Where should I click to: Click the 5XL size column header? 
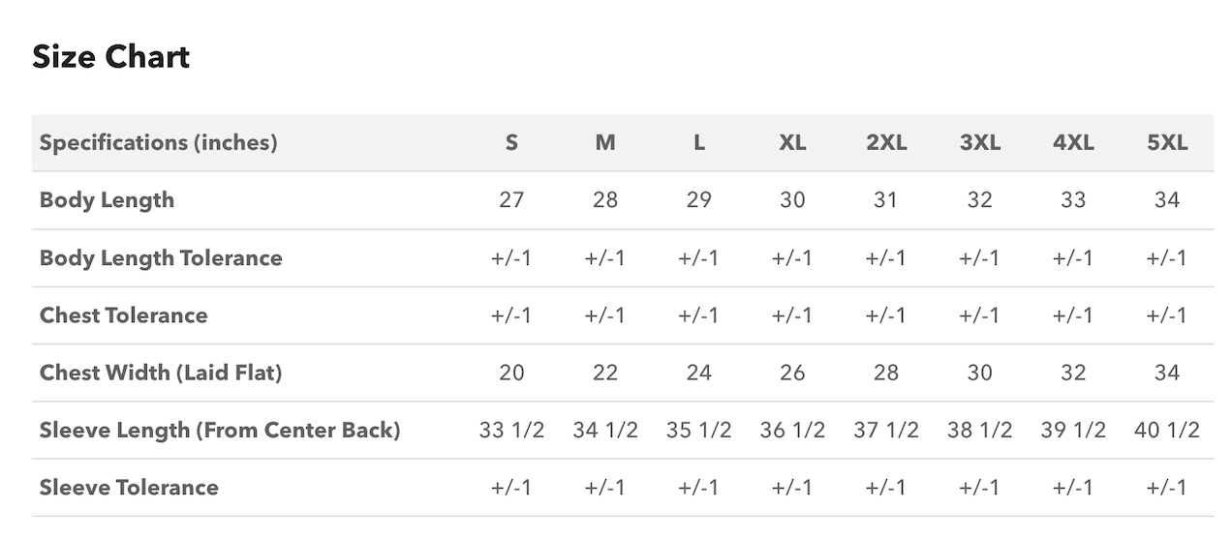pyautogui.click(x=1167, y=143)
